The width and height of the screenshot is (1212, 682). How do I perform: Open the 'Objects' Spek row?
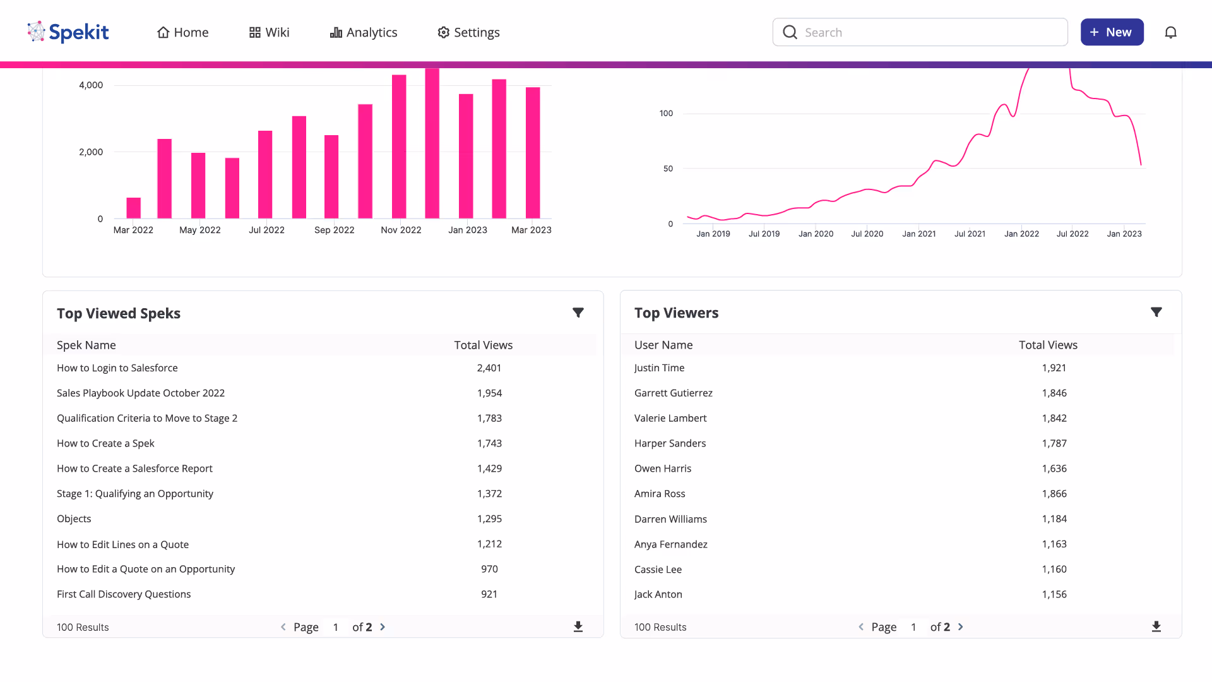pos(74,518)
